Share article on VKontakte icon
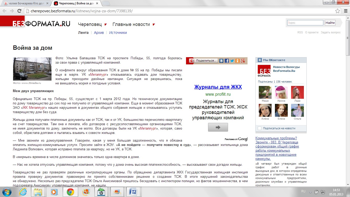The image size is (350, 197). click(x=222, y=61)
